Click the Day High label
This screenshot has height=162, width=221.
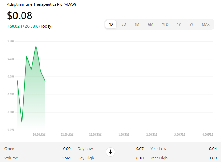(x=86, y=158)
